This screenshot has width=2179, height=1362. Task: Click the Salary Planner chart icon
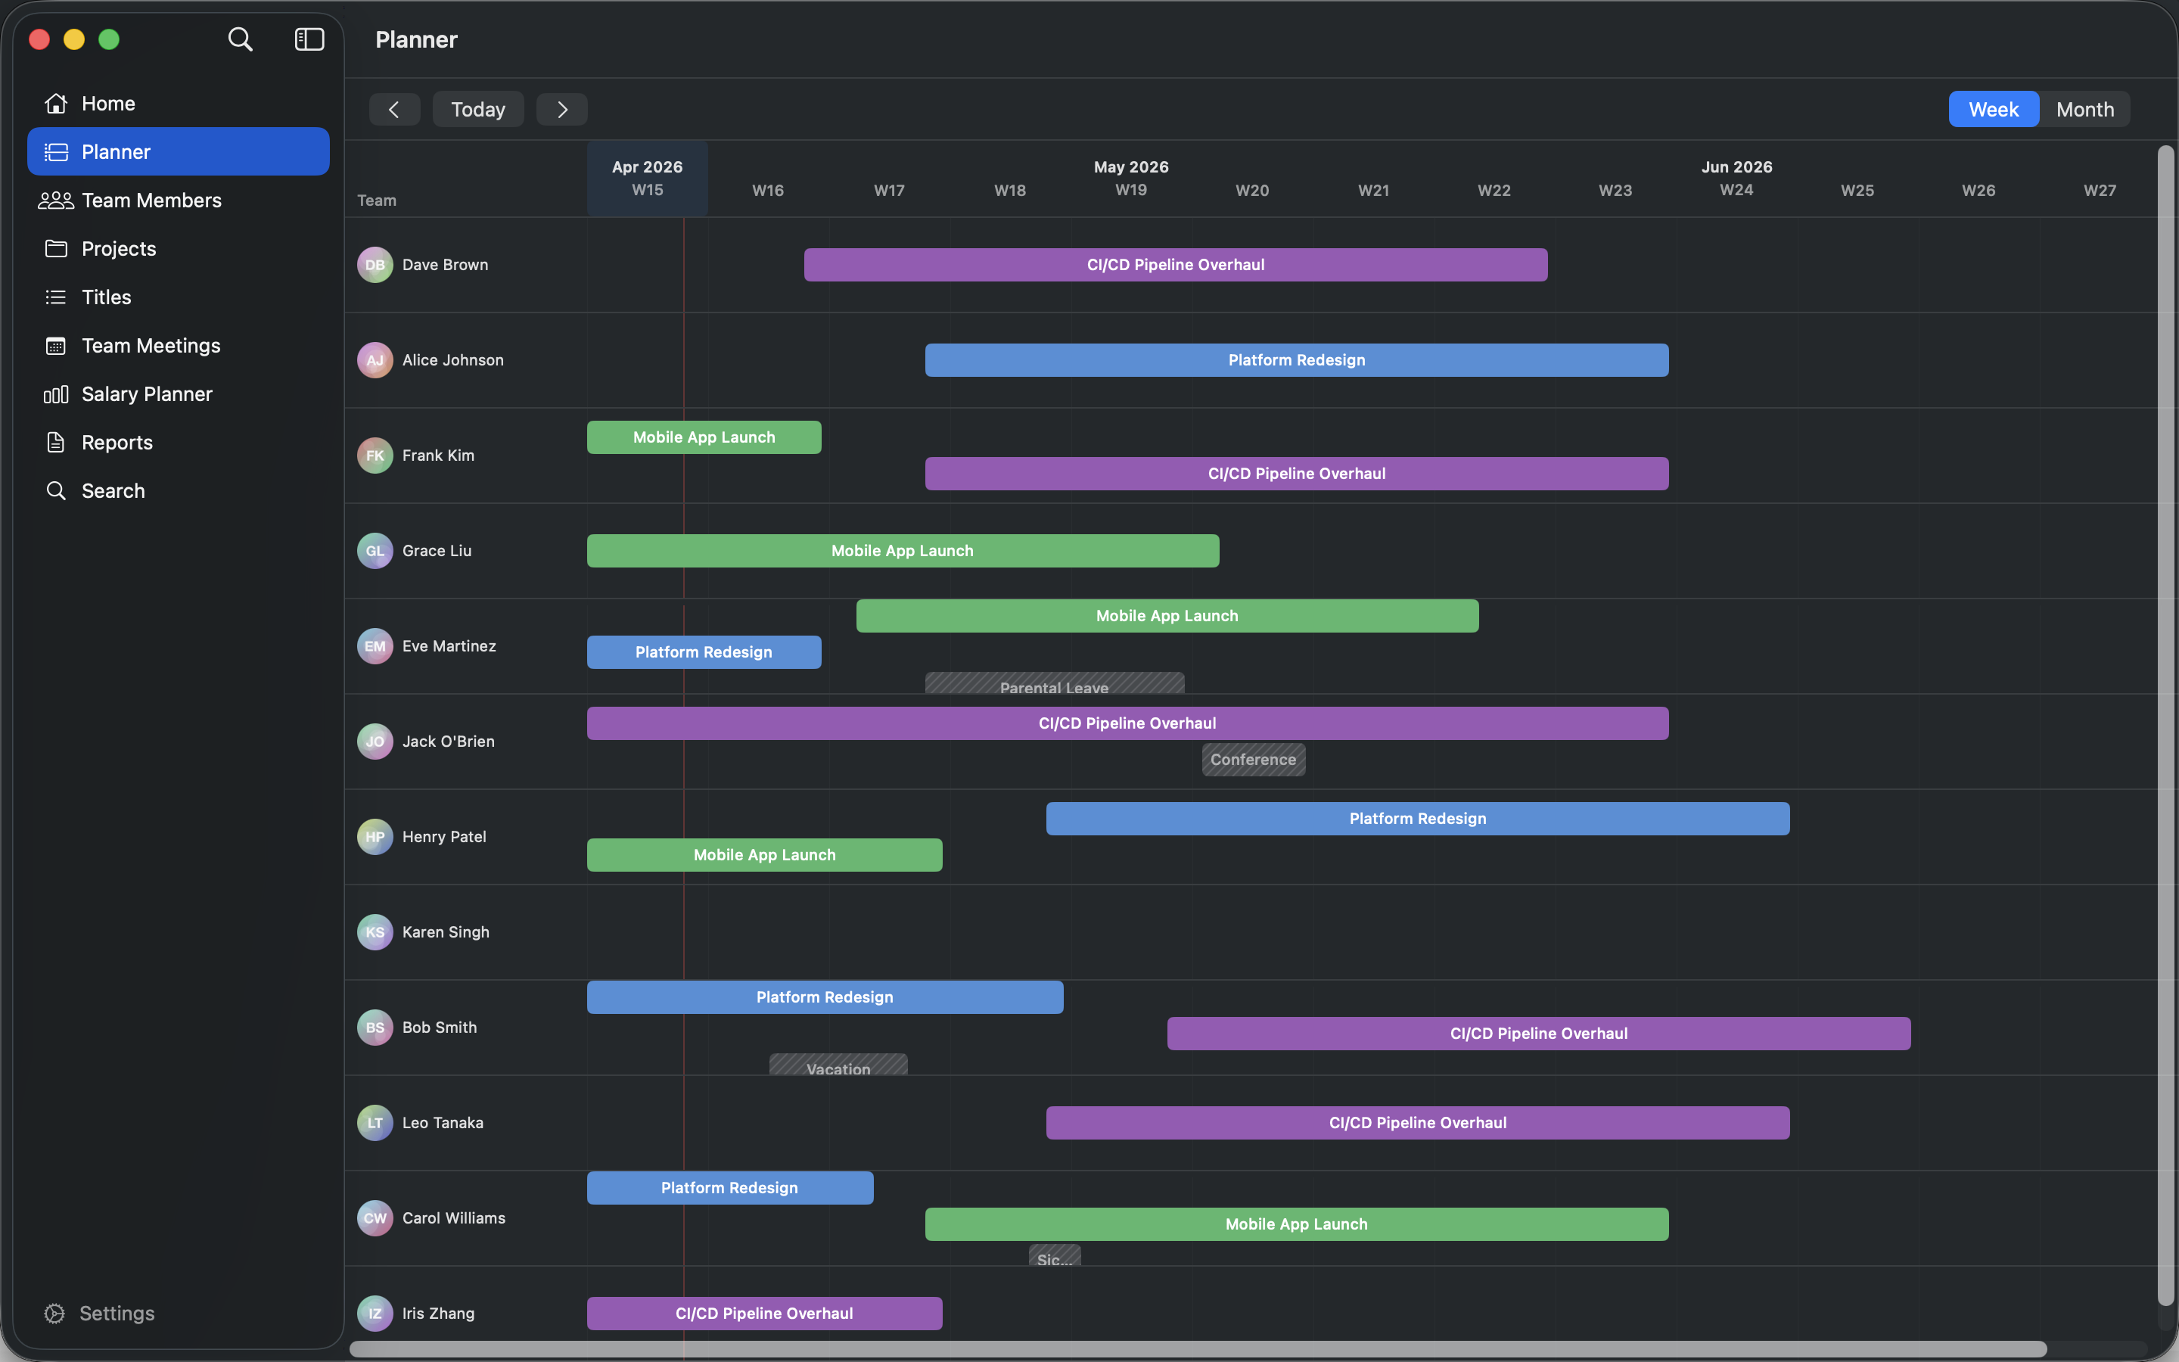pyautogui.click(x=56, y=393)
